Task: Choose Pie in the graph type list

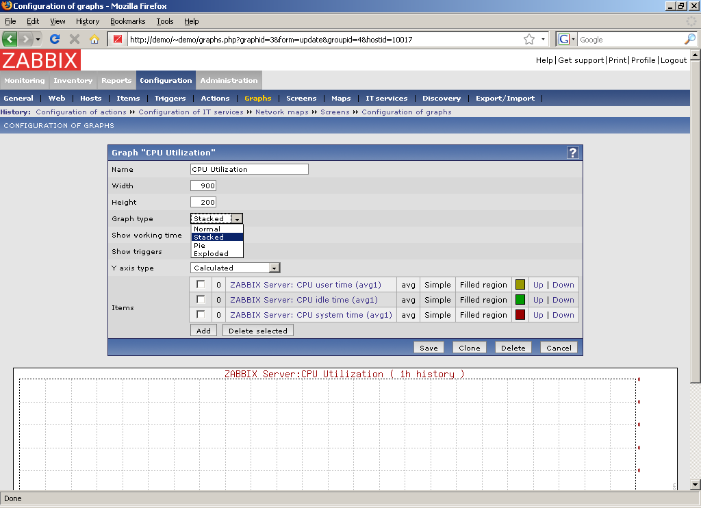Action: pyautogui.click(x=217, y=246)
